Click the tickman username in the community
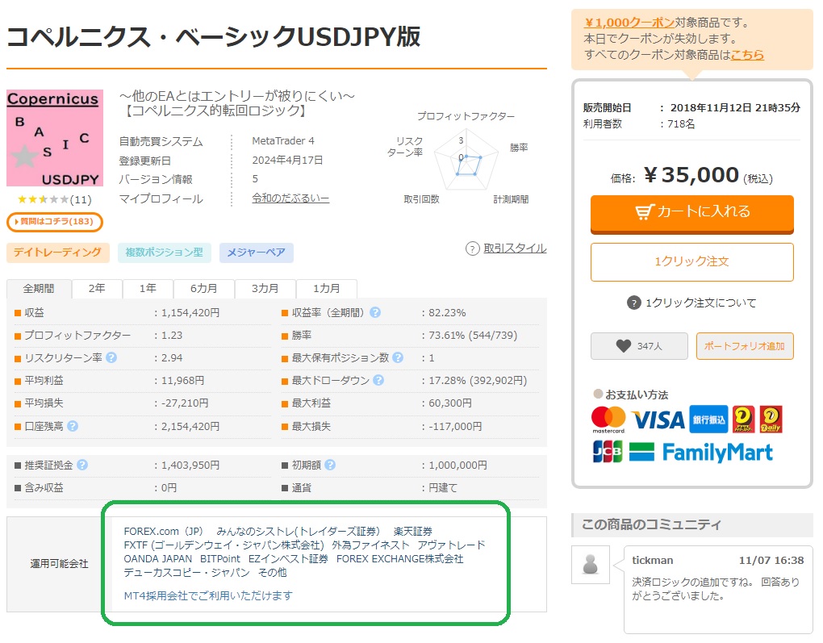823x643 pixels. pos(653,560)
